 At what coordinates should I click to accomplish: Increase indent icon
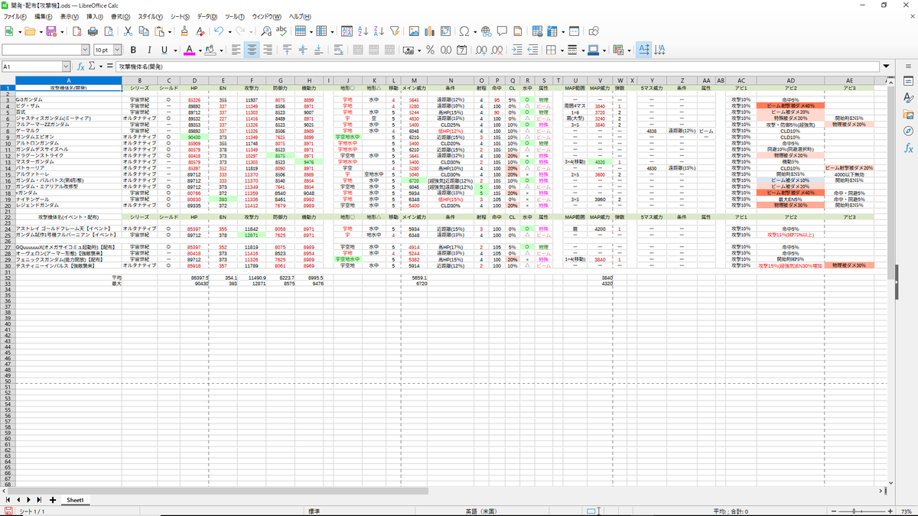[x=516, y=50]
